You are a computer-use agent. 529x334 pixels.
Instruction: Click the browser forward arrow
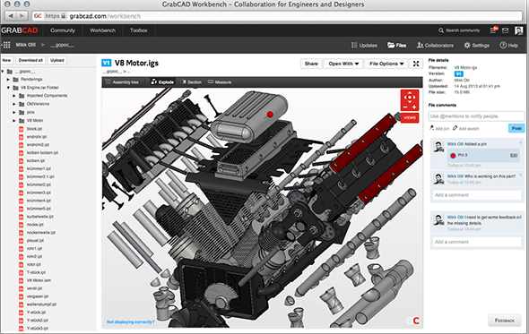pyautogui.click(x=22, y=16)
